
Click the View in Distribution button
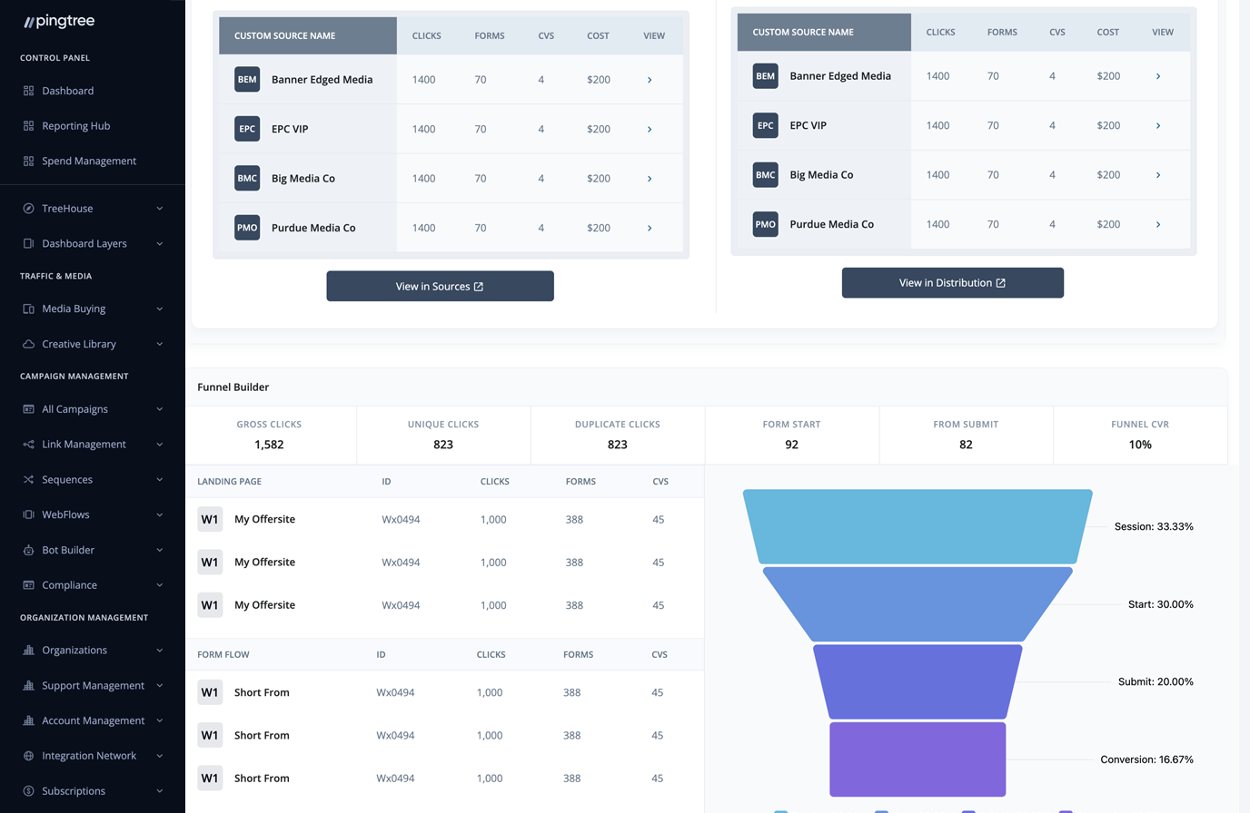[x=952, y=283]
